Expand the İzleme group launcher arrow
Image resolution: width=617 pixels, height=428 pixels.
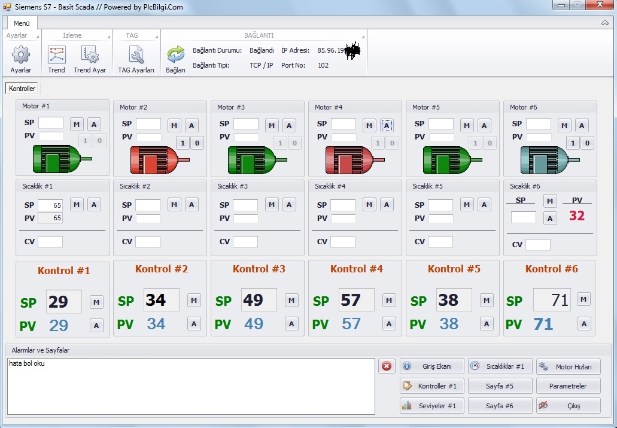[x=109, y=37]
